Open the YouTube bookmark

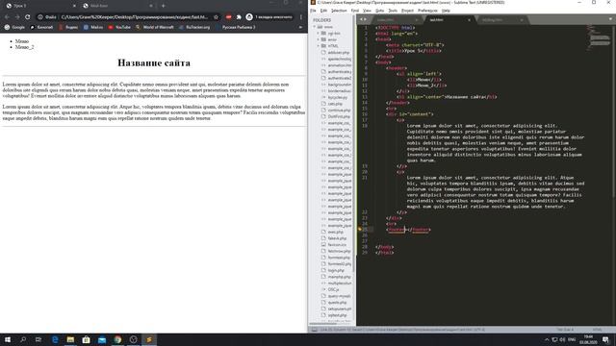pyautogui.click(x=119, y=27)
